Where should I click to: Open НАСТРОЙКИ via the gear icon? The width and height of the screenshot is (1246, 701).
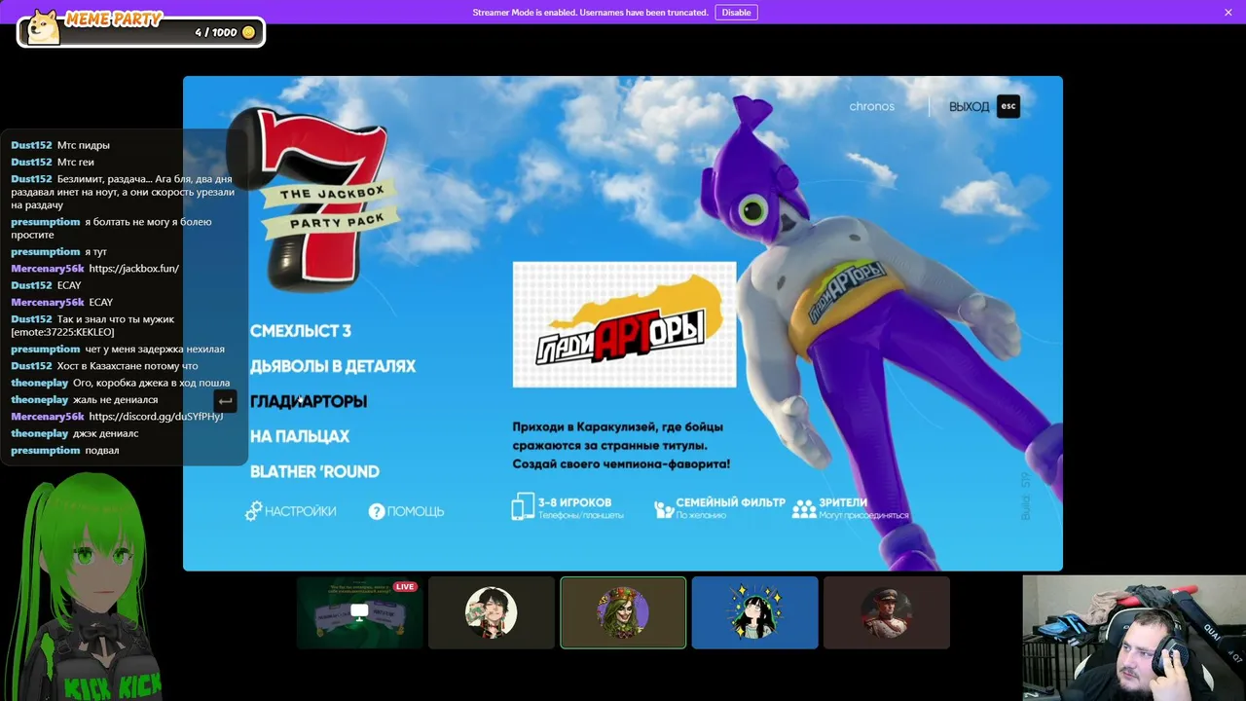254,510
